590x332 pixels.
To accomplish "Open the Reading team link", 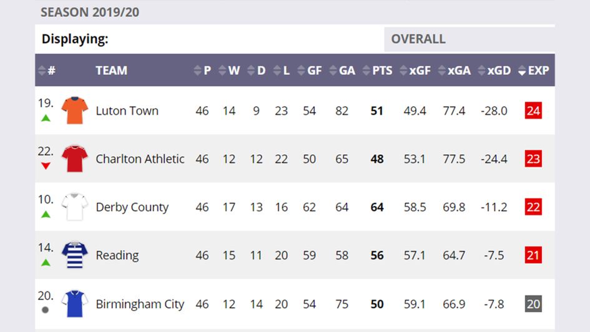I will point(117,255).
